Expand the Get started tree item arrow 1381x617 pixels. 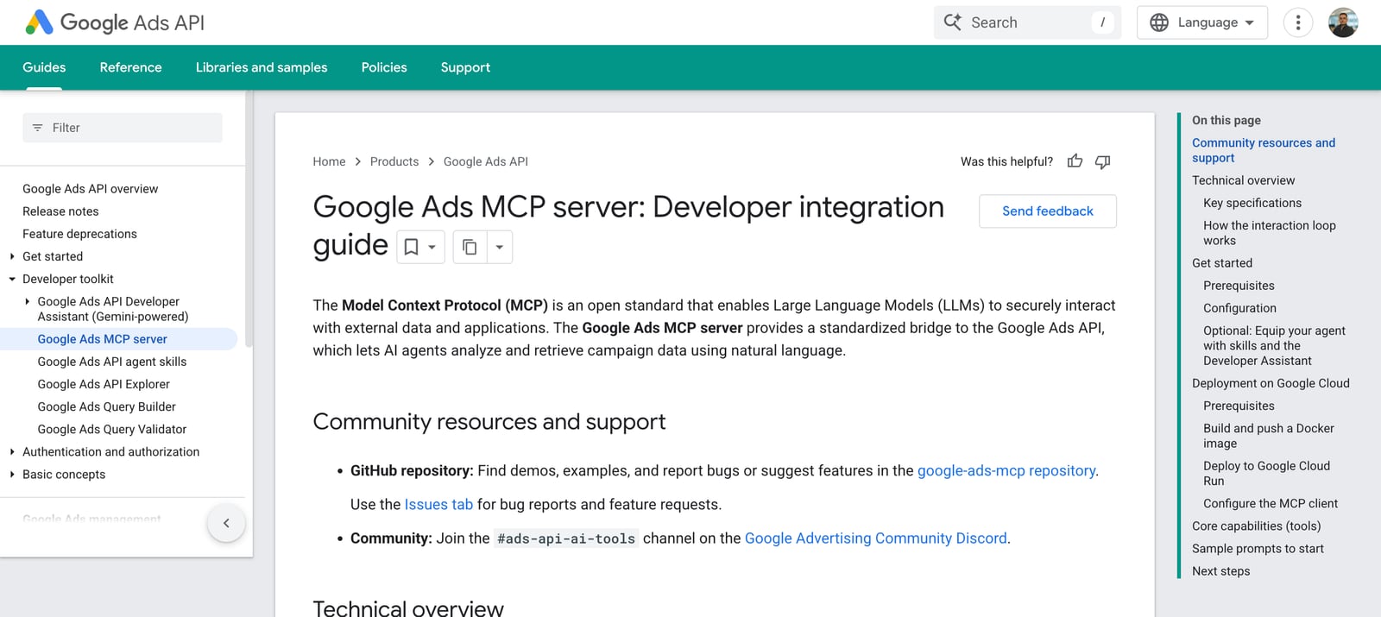12,256
